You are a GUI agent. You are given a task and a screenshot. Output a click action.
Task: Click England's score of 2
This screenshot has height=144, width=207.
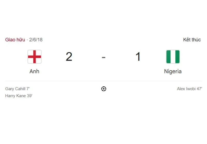[69, 57]
